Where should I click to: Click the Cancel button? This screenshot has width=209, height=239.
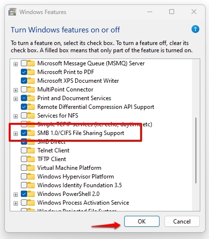182,222
